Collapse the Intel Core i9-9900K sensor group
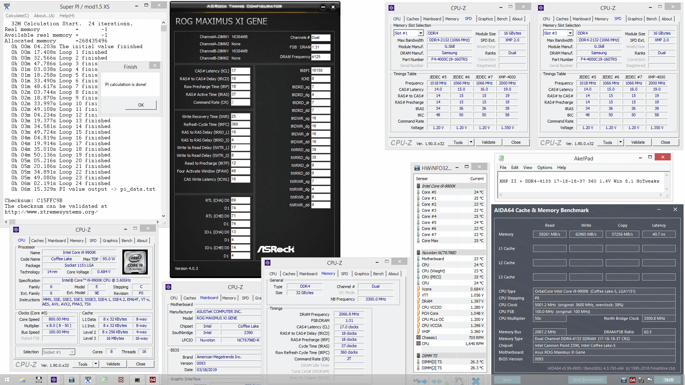Image resolution: width=685 pixels, height=385 pixels. [418, 186]
